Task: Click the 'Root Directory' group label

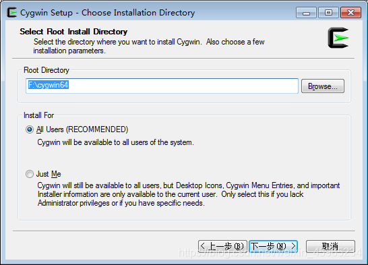Action: point(47,70)
